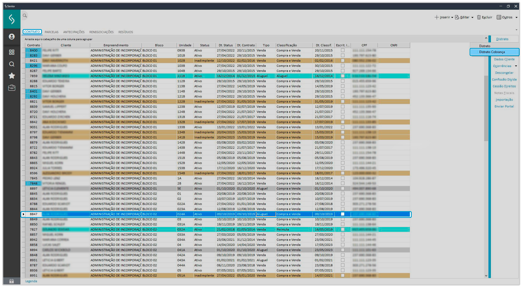Click the Enviar Portal link
Image resolution: width=521 pixels, height=286 pixels.
(504, 106)
